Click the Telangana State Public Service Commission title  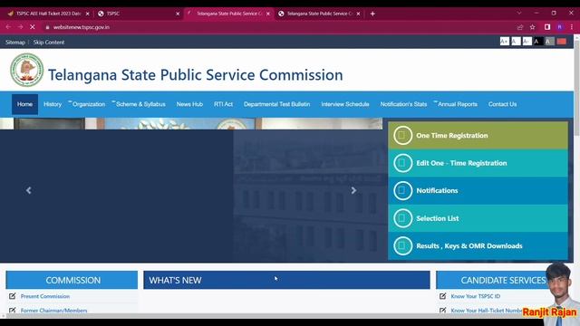coord(196,74)
